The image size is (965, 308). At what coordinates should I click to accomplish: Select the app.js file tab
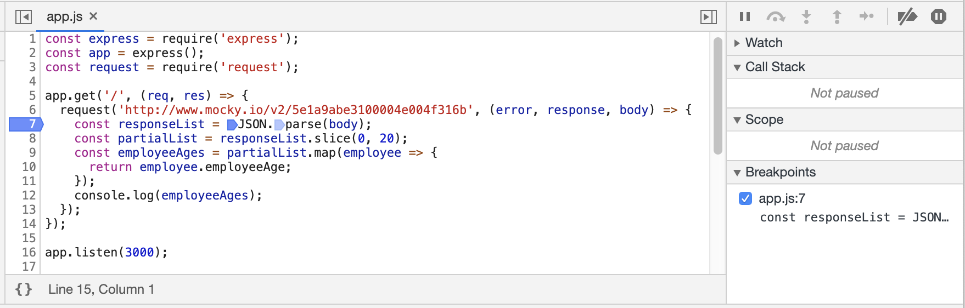(x=64, y=16)
